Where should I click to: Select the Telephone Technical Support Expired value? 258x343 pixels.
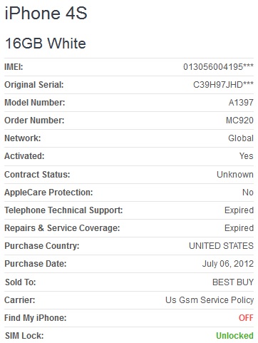click(x=239, y=210)
